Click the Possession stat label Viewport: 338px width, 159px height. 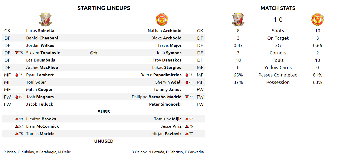click(278, 82)
